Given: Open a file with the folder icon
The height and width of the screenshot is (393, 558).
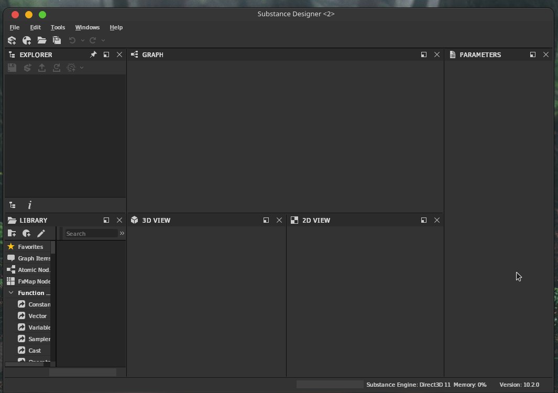Looking at the screenshot, I should [x=41, y=40].
